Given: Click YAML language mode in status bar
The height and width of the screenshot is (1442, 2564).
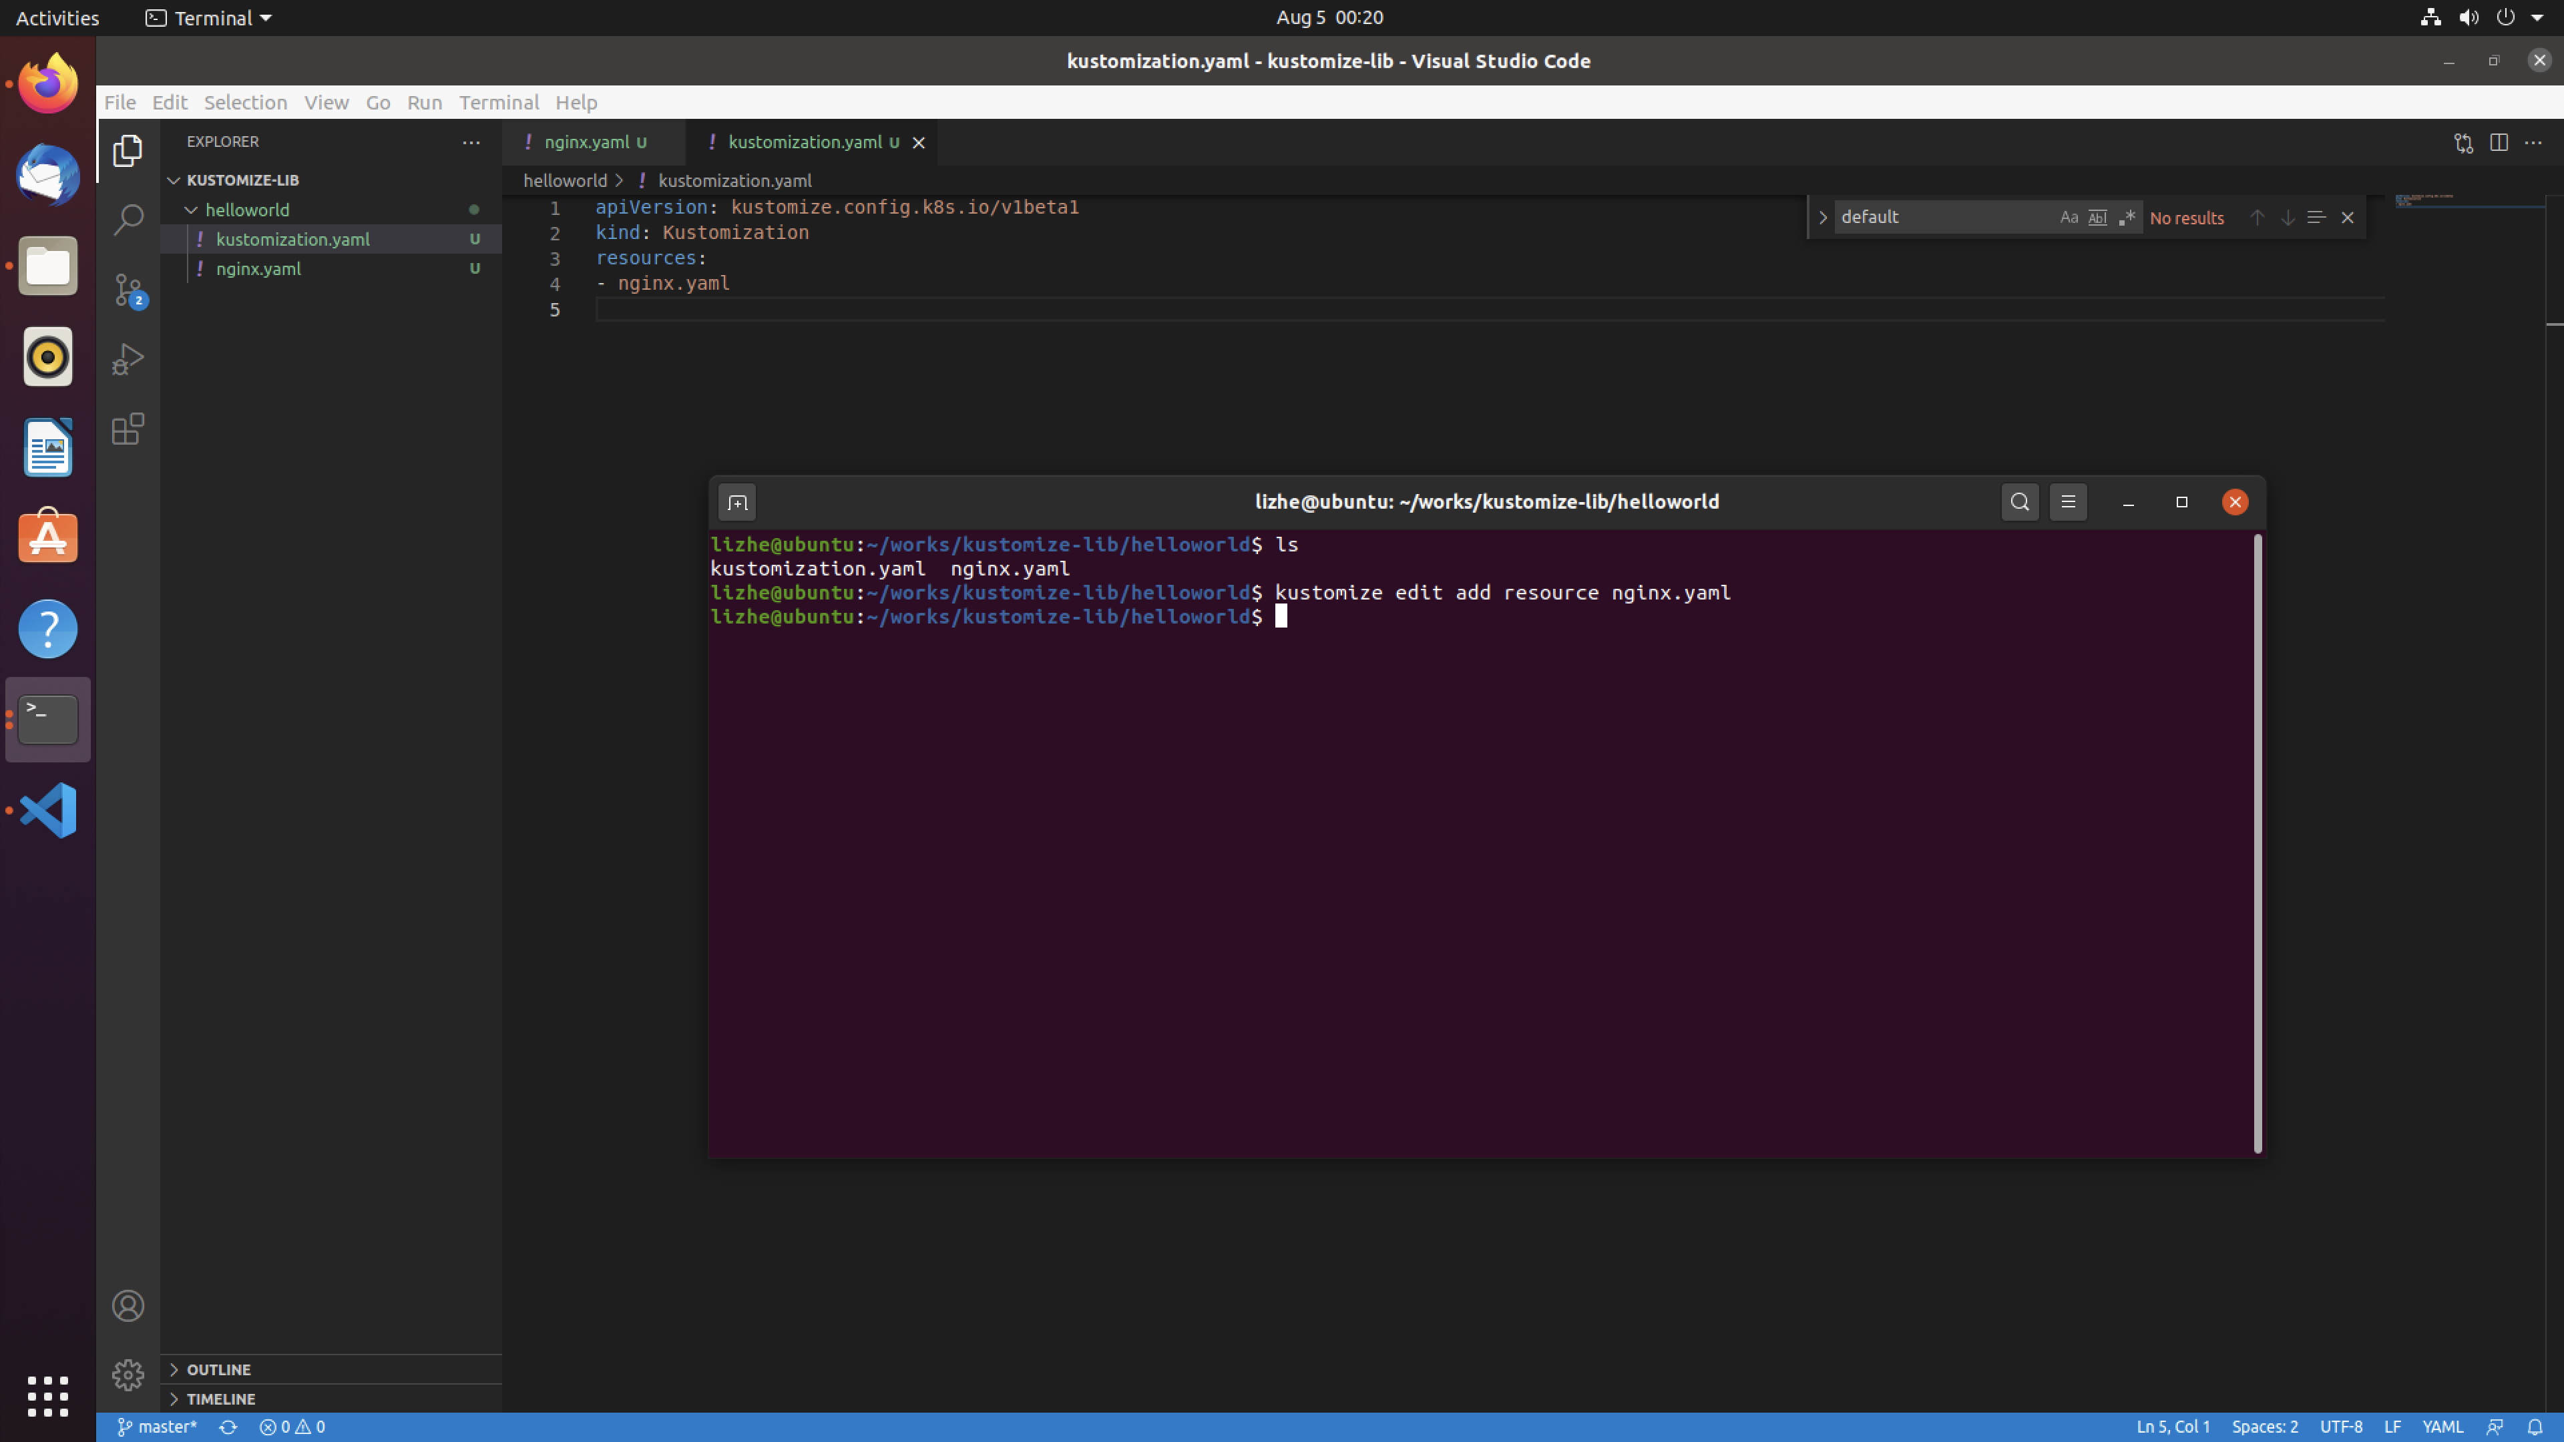Looking at the screenshot, I should coord(2442,1427).
